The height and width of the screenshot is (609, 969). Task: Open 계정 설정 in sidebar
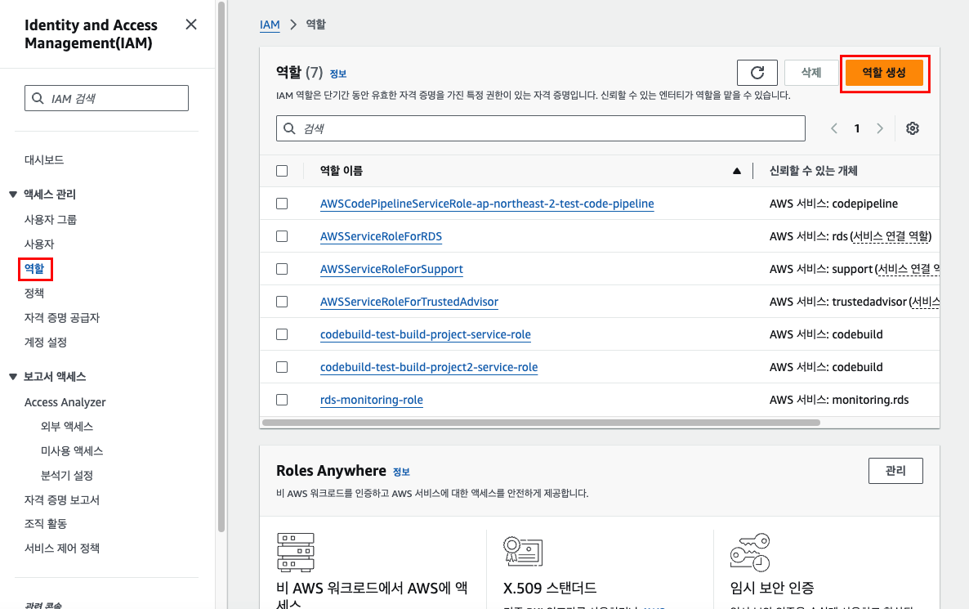point(46,342)
